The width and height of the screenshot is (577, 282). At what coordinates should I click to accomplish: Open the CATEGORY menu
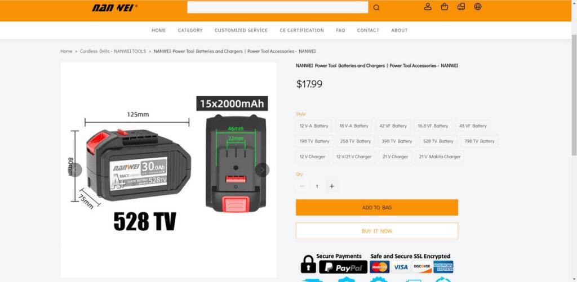coord(190,30)
